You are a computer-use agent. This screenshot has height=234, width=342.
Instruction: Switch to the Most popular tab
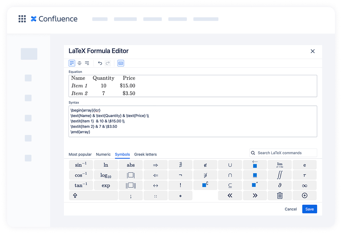[80, 154]
